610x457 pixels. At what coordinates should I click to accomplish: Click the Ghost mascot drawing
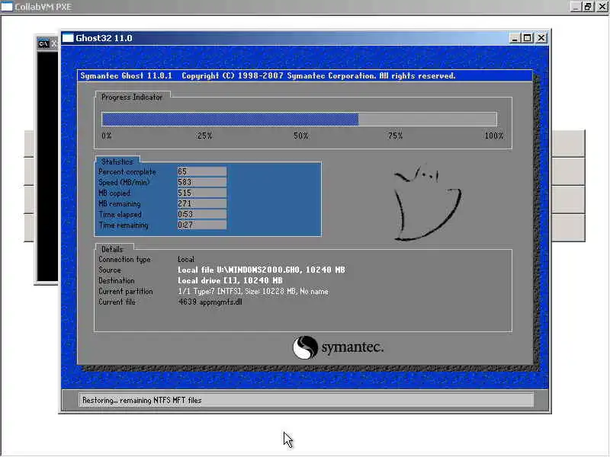click(427, 203)
